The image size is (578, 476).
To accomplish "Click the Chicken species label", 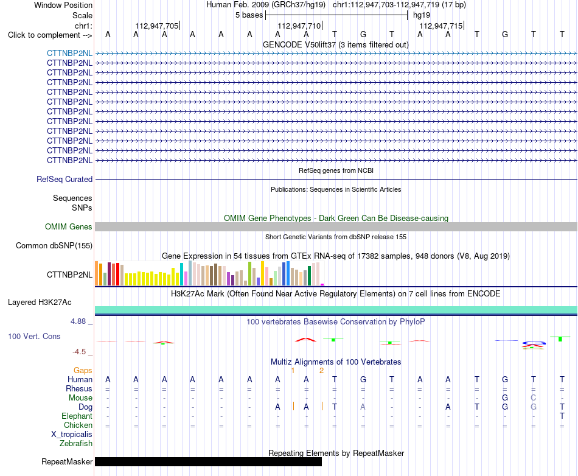I will pyautogui.click(x=78, y=425).
